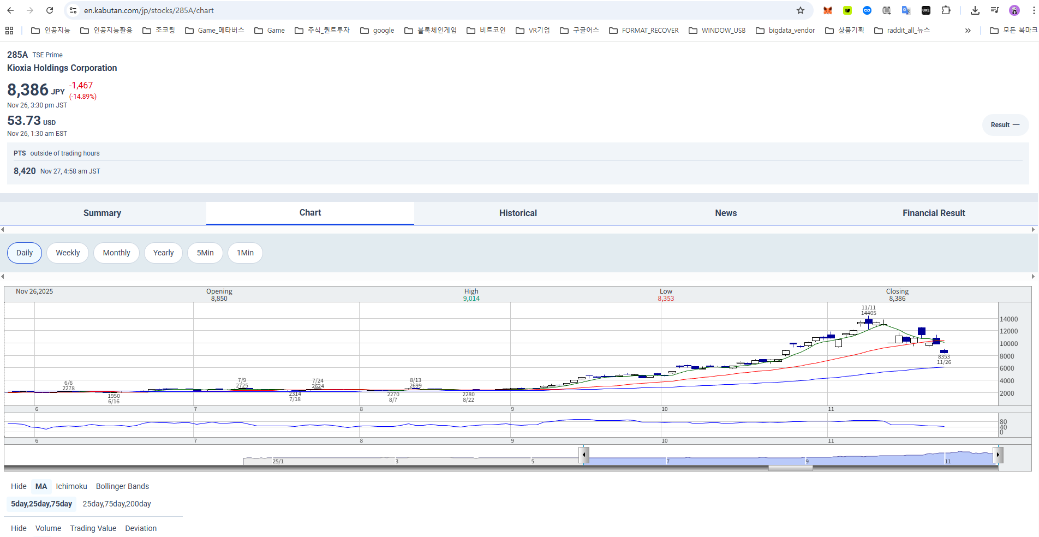
Task: Open the Chrome profile avatar
Action: click(x=1014, y=10)
